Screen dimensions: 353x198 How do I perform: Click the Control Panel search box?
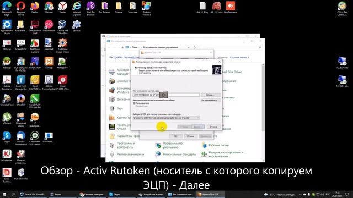(231, 48)
